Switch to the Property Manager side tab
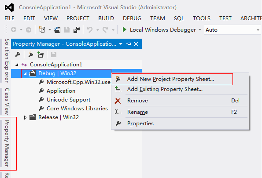 [x=7, y=143]
